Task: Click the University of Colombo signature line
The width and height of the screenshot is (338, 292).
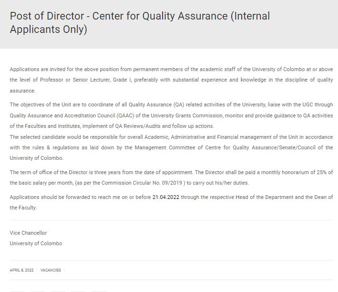Action: 36,243
